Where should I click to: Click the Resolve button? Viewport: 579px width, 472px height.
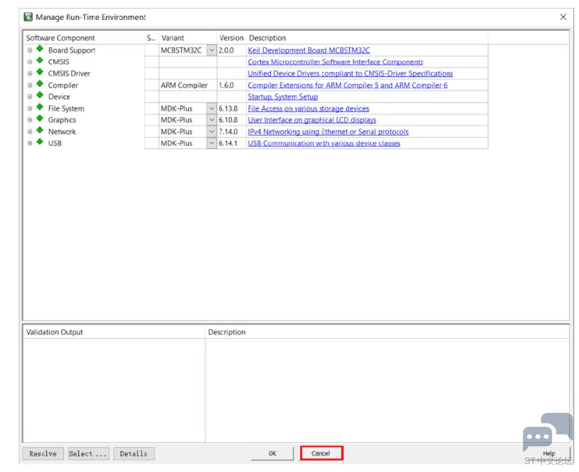tap(43, 453)
